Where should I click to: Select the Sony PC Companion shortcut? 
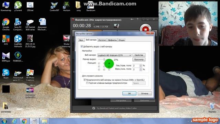click(18, 24)
